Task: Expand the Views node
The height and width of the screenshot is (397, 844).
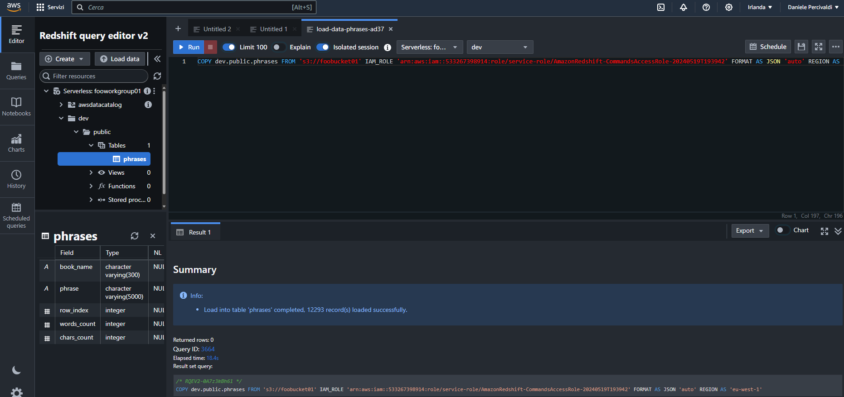Action: coord(91,172)
